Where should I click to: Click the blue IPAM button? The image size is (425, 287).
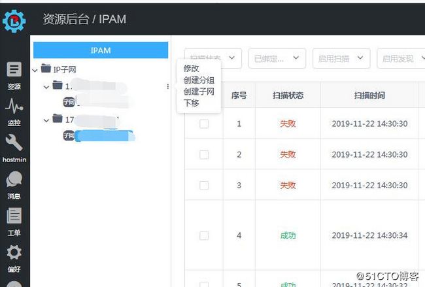click(101, 50)
